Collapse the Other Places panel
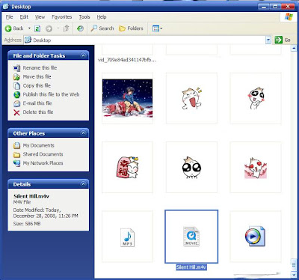 83,133
